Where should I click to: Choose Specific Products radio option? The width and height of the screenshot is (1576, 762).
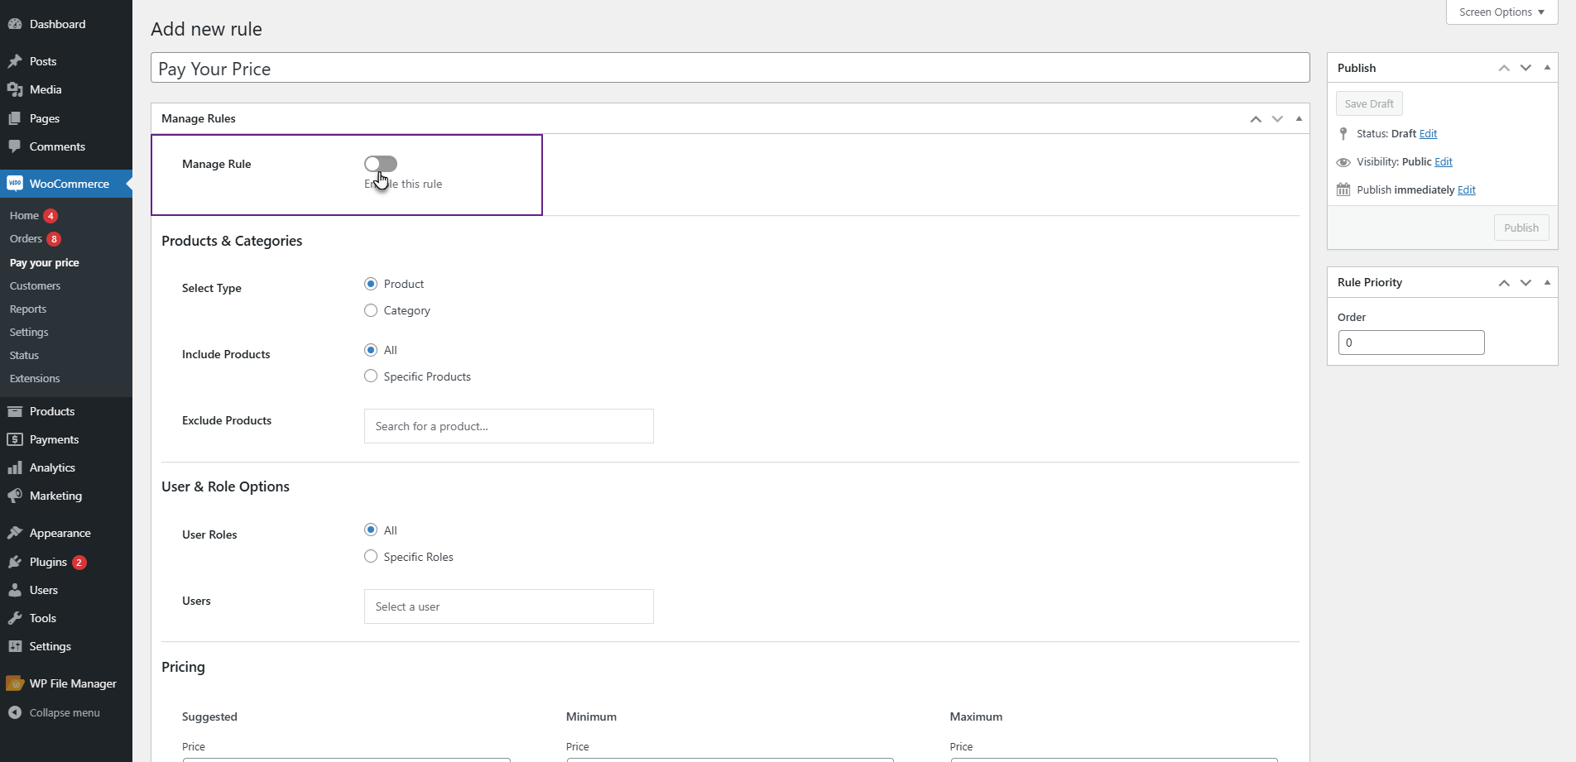click(371, 376)
